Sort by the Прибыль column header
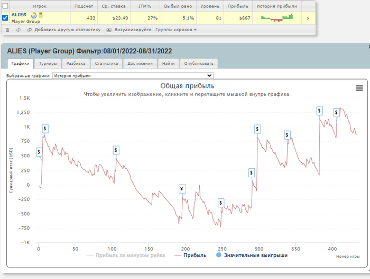This screenshot has height=279, width=370. click(x=238, y=6)
